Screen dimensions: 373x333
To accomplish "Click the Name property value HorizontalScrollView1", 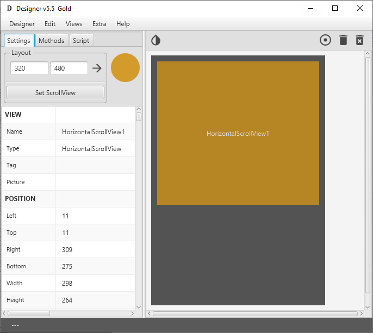I will [x=94, y=131].
